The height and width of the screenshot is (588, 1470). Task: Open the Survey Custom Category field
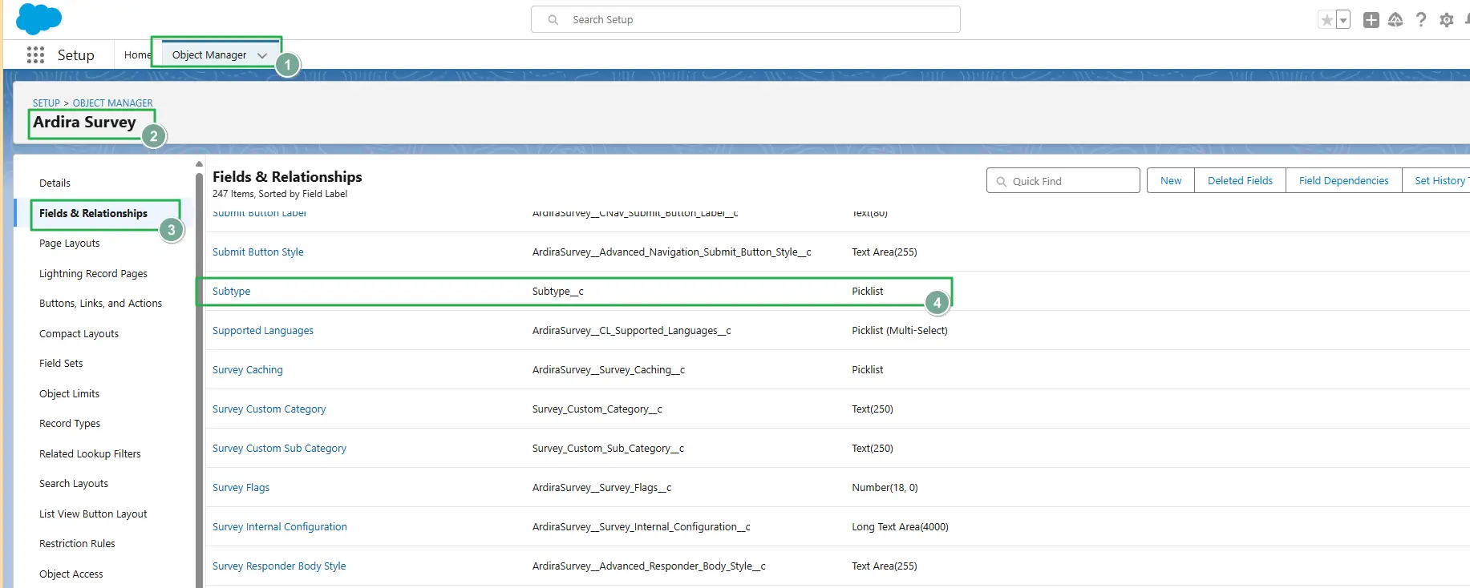tap(269, 409)
